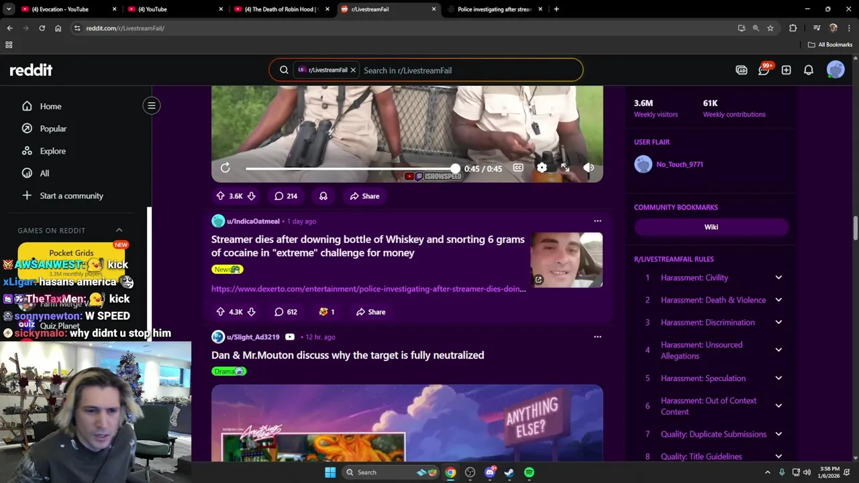This screenshot has width=859, height=483.
Task: Collapse the Games on Reddit section
Action: (119, 230)
